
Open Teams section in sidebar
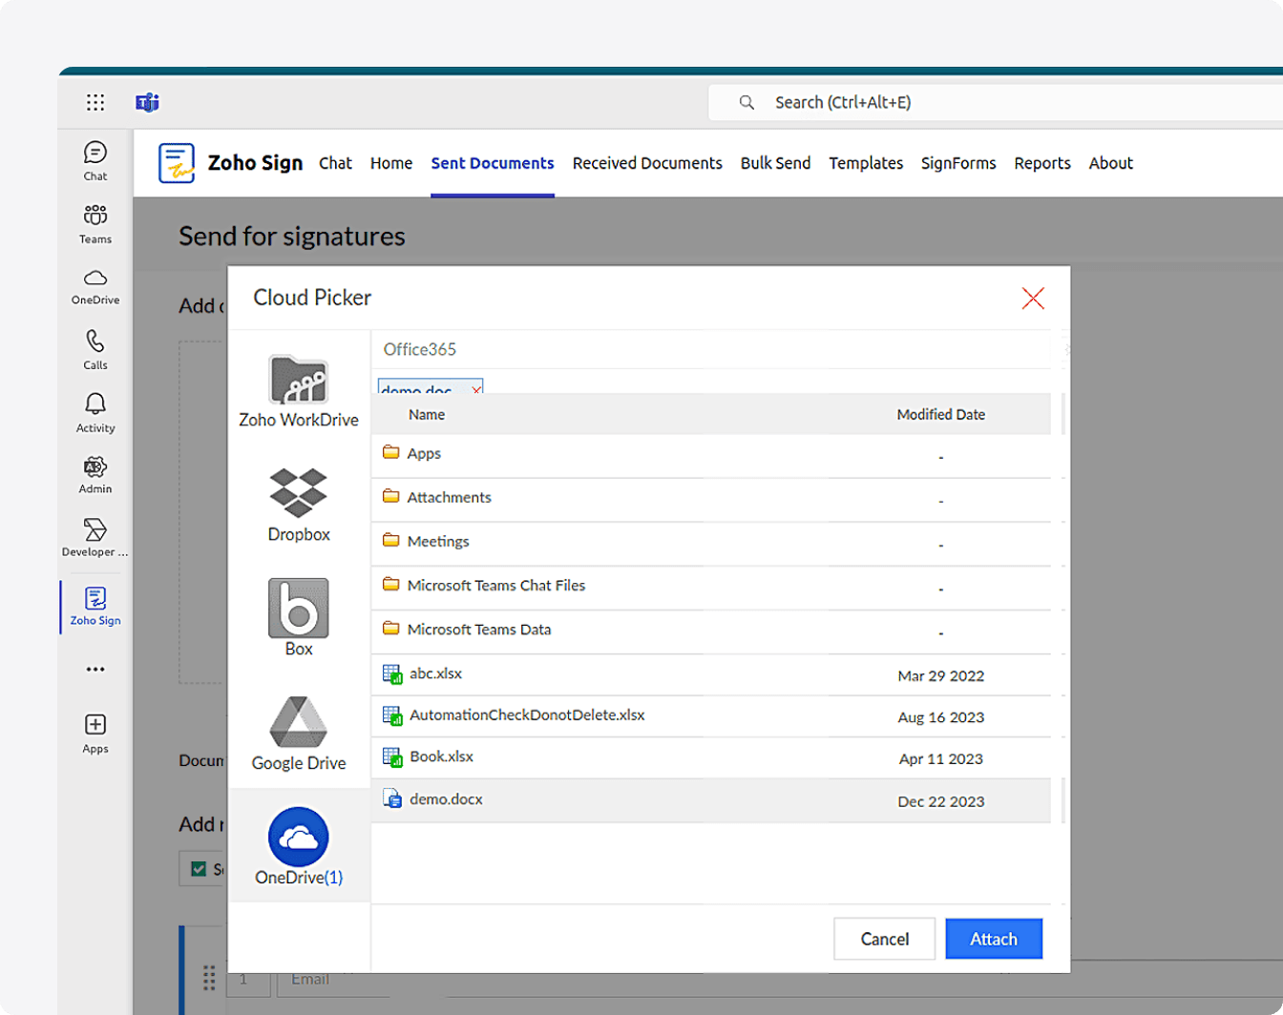(95, 223)
